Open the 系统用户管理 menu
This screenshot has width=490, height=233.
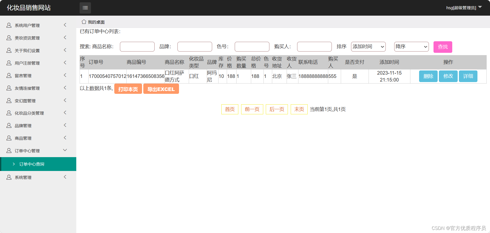point(38,25)
